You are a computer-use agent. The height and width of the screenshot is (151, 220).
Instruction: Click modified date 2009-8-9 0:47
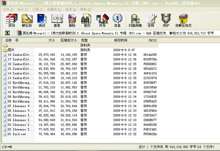(x=124, y=50)
